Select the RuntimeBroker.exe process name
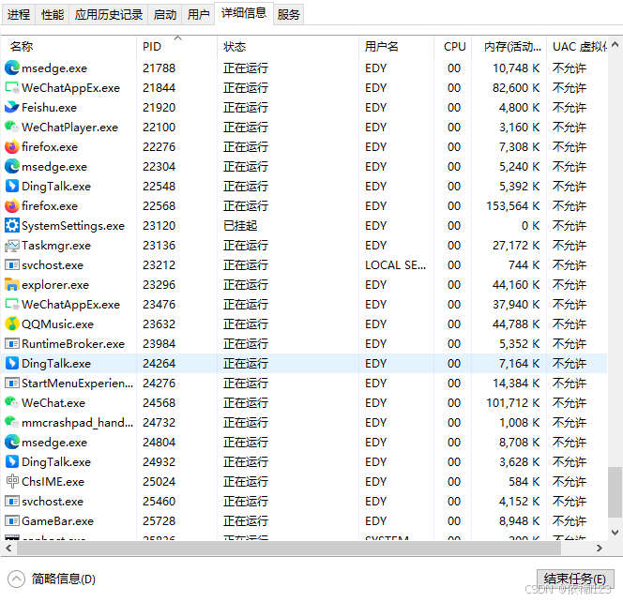The image size is (623, 602). 73,344
